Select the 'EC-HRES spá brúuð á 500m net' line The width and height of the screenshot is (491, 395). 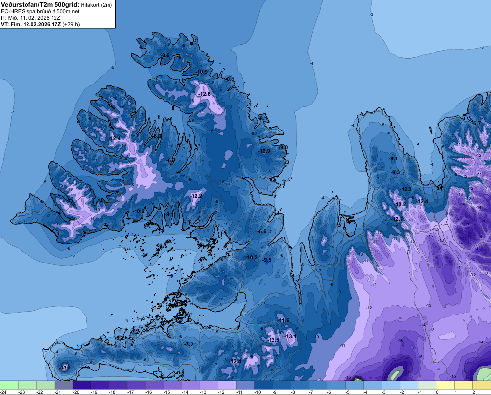(40, 11)
